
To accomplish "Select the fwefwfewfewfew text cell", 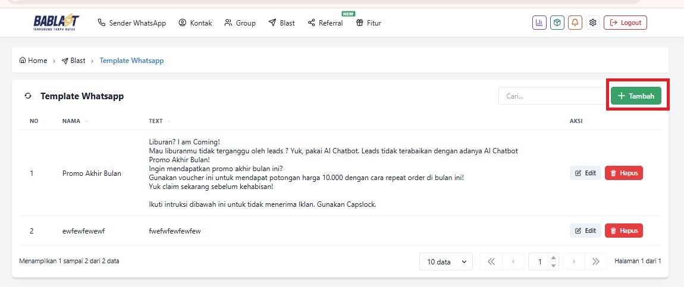I will click(174, 231).
